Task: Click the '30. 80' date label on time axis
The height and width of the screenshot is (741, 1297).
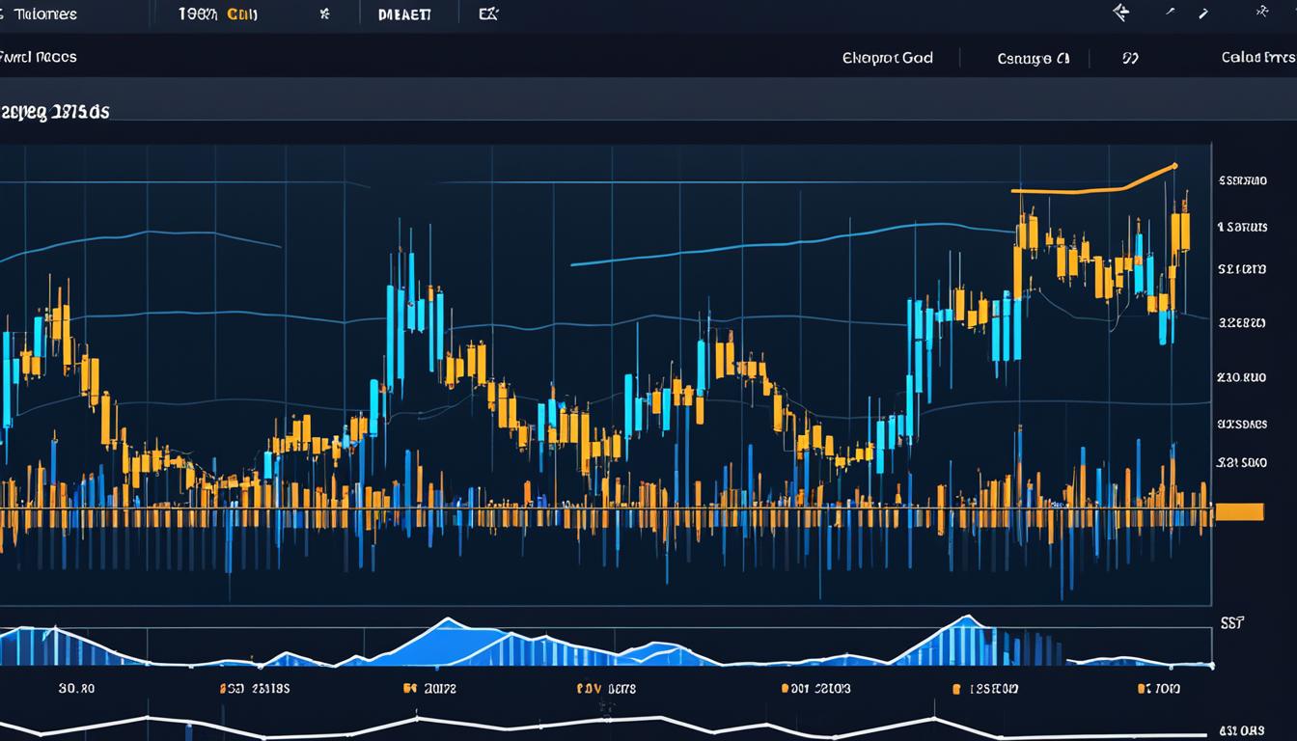Action: click(76, 689)
